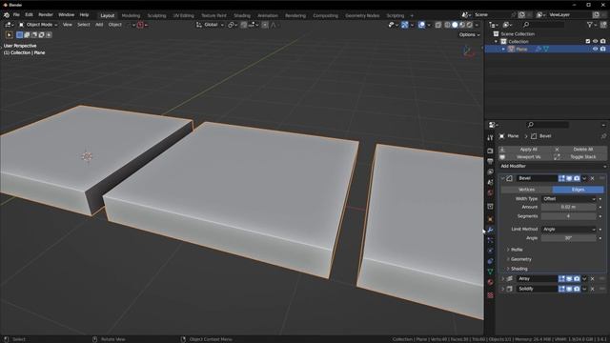Open the viewport Select menu

(83, 25)
